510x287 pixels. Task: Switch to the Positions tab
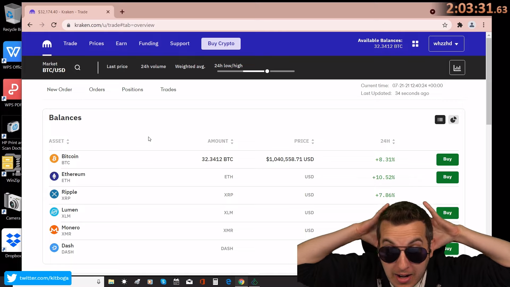(133, 90)
